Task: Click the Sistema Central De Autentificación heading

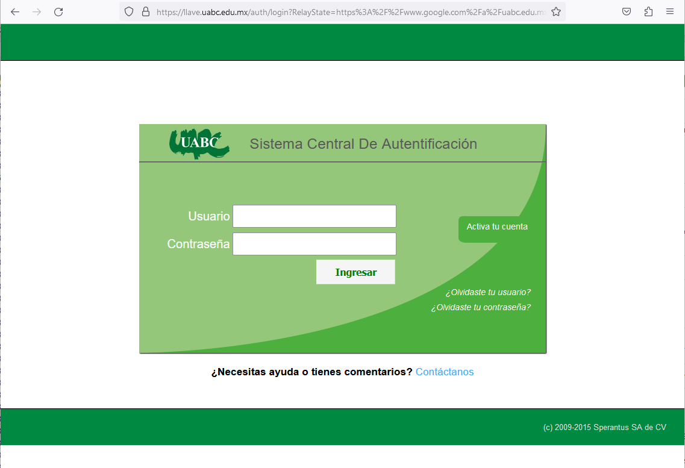Action: coord(363,144)
